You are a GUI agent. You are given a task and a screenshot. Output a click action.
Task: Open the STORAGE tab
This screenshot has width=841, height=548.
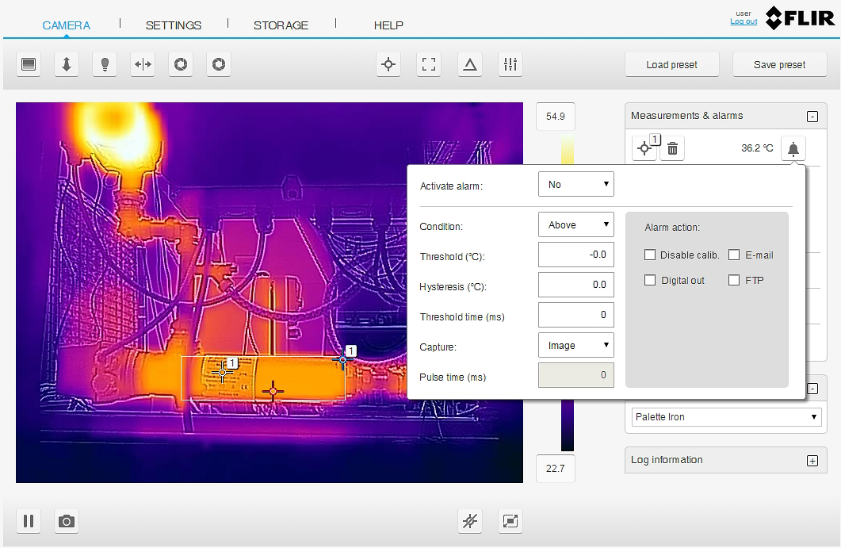pyautogui.click(x=281, y=25)
